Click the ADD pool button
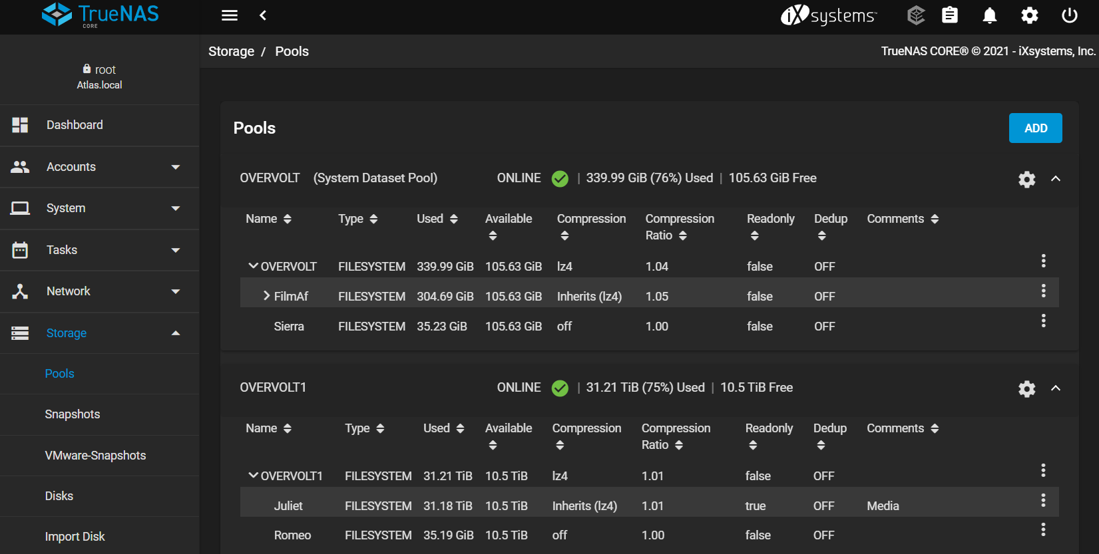This screenshot has height=554, width=1099. (1035, 128)
